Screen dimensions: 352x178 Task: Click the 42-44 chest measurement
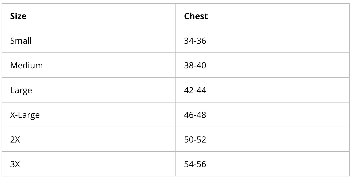(195, 90)
